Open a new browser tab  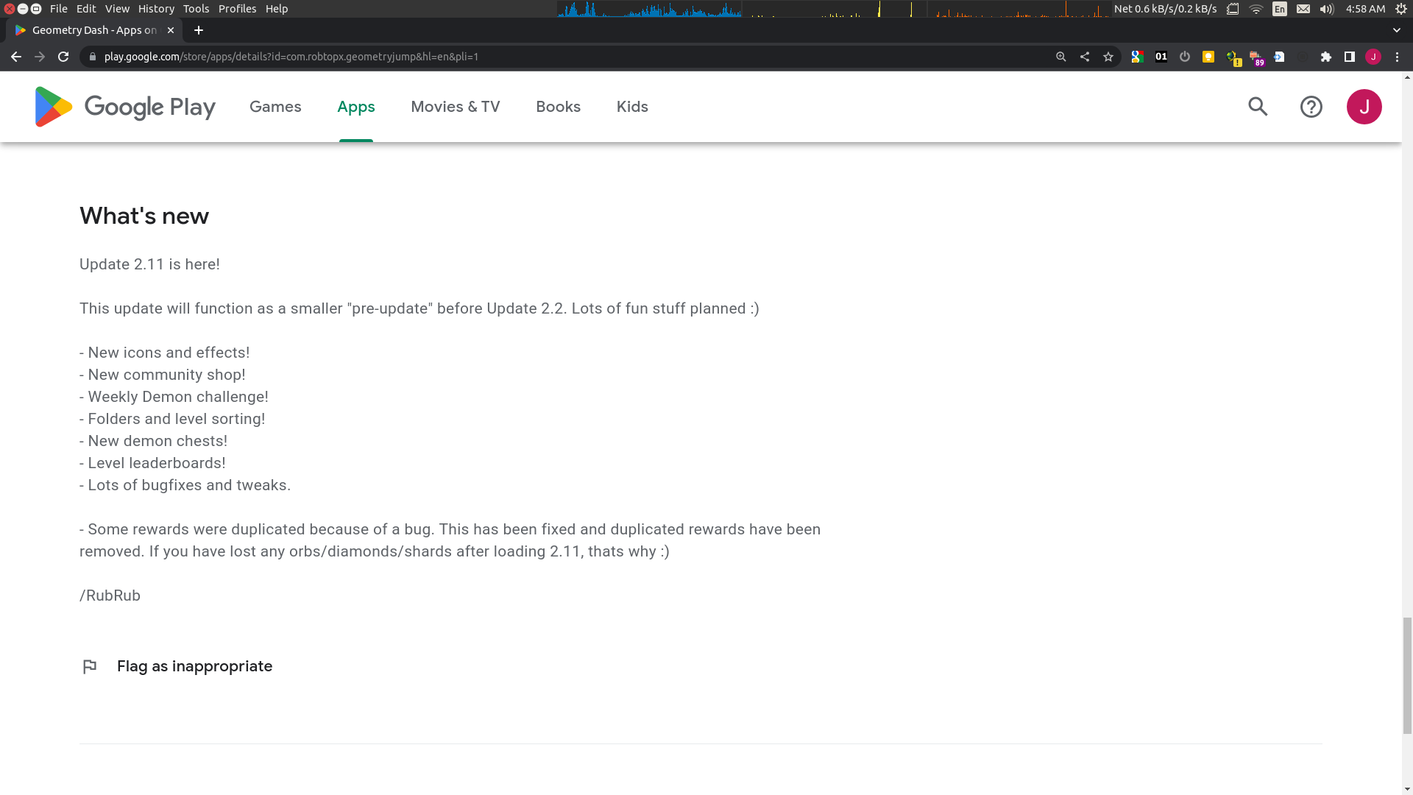(199, 30)
